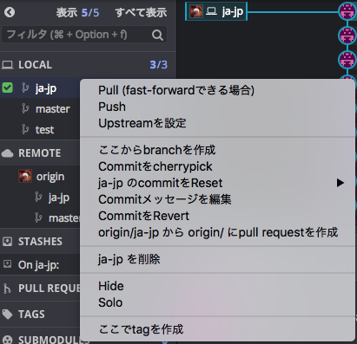Screen dimensions: 357x344
Task: Open the ja-jp のcommitをReset submenu
Action: [x=217, y=183]
